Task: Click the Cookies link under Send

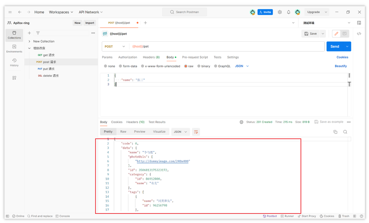Action: pyautogui.click(x=342, y=57)
